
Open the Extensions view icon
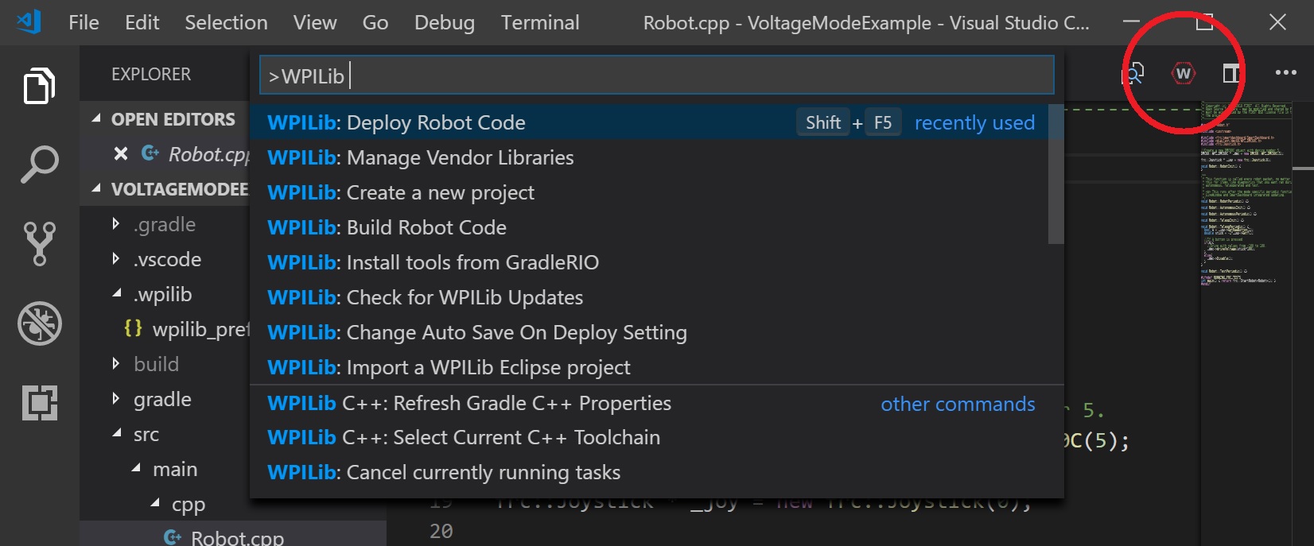(x=39, y=402)
